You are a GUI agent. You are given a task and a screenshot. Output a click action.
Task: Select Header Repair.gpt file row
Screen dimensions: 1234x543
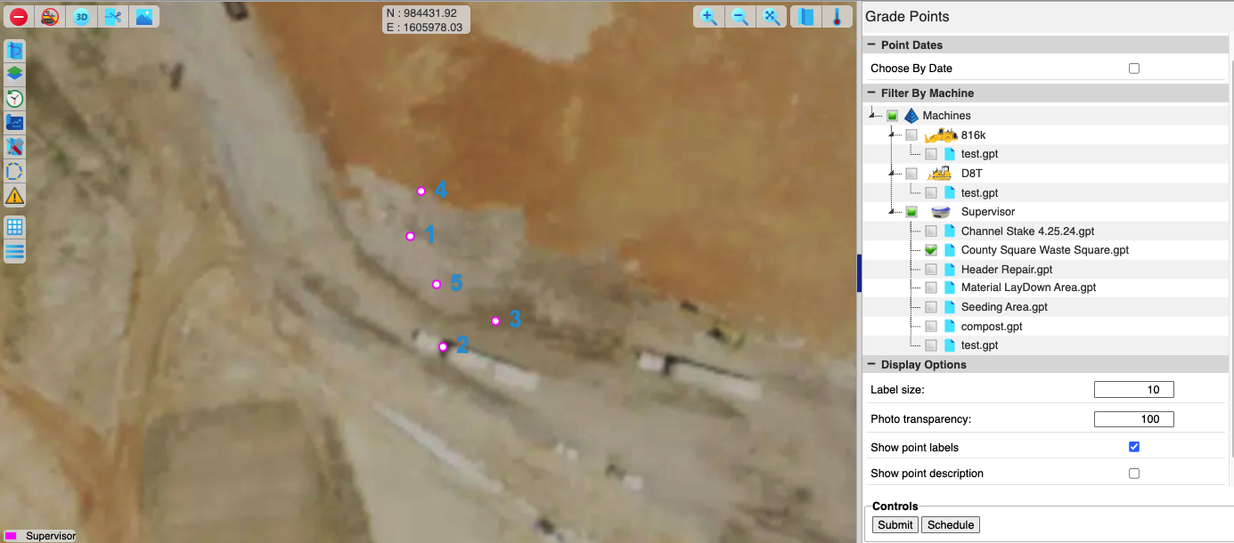click(1007, 269)
